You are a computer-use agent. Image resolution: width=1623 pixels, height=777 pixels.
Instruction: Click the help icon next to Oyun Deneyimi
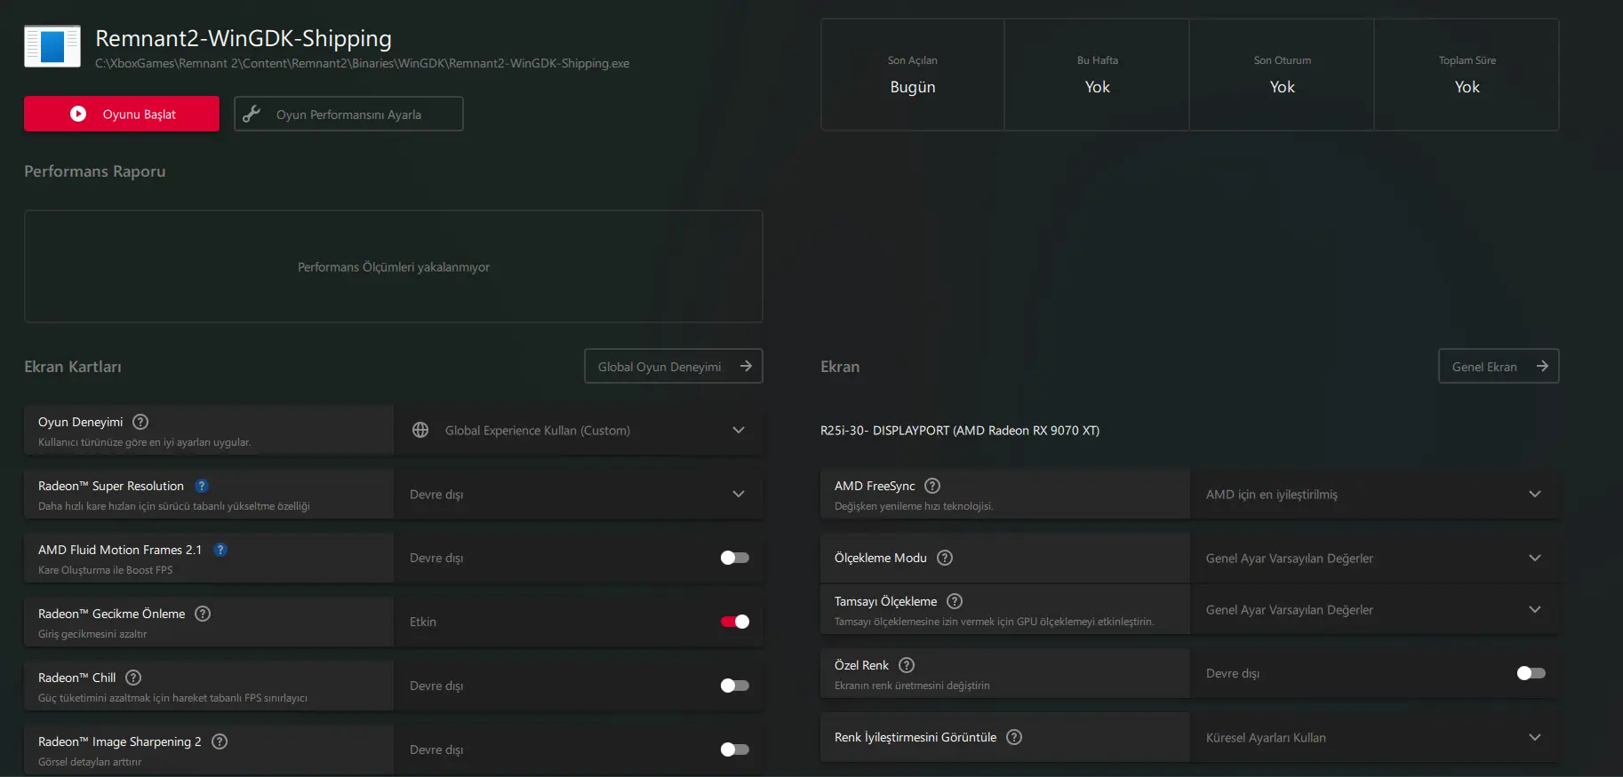click(140, 422)
